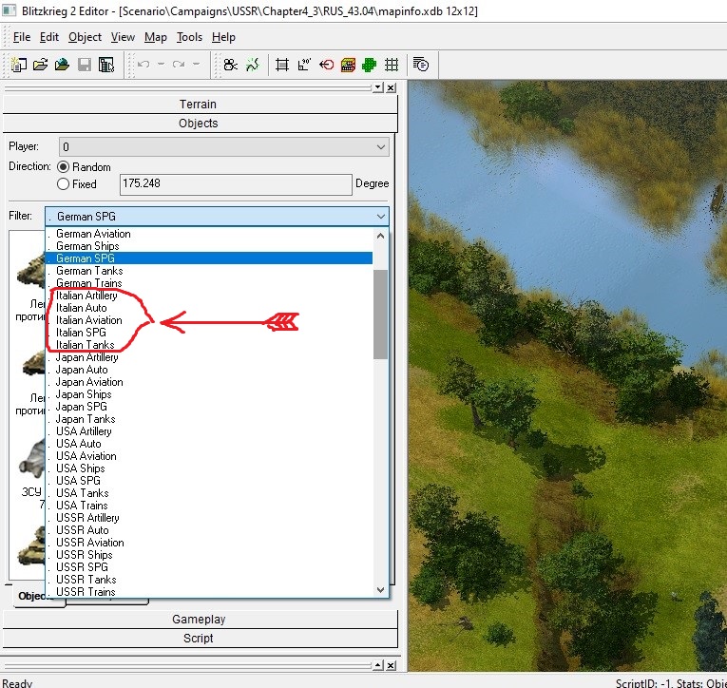Open the Tools menu

[x=190, y=37]
